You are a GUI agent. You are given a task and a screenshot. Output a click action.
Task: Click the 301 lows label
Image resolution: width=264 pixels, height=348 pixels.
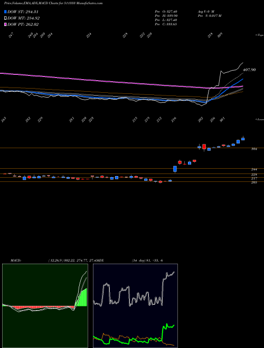pos(222,120)
